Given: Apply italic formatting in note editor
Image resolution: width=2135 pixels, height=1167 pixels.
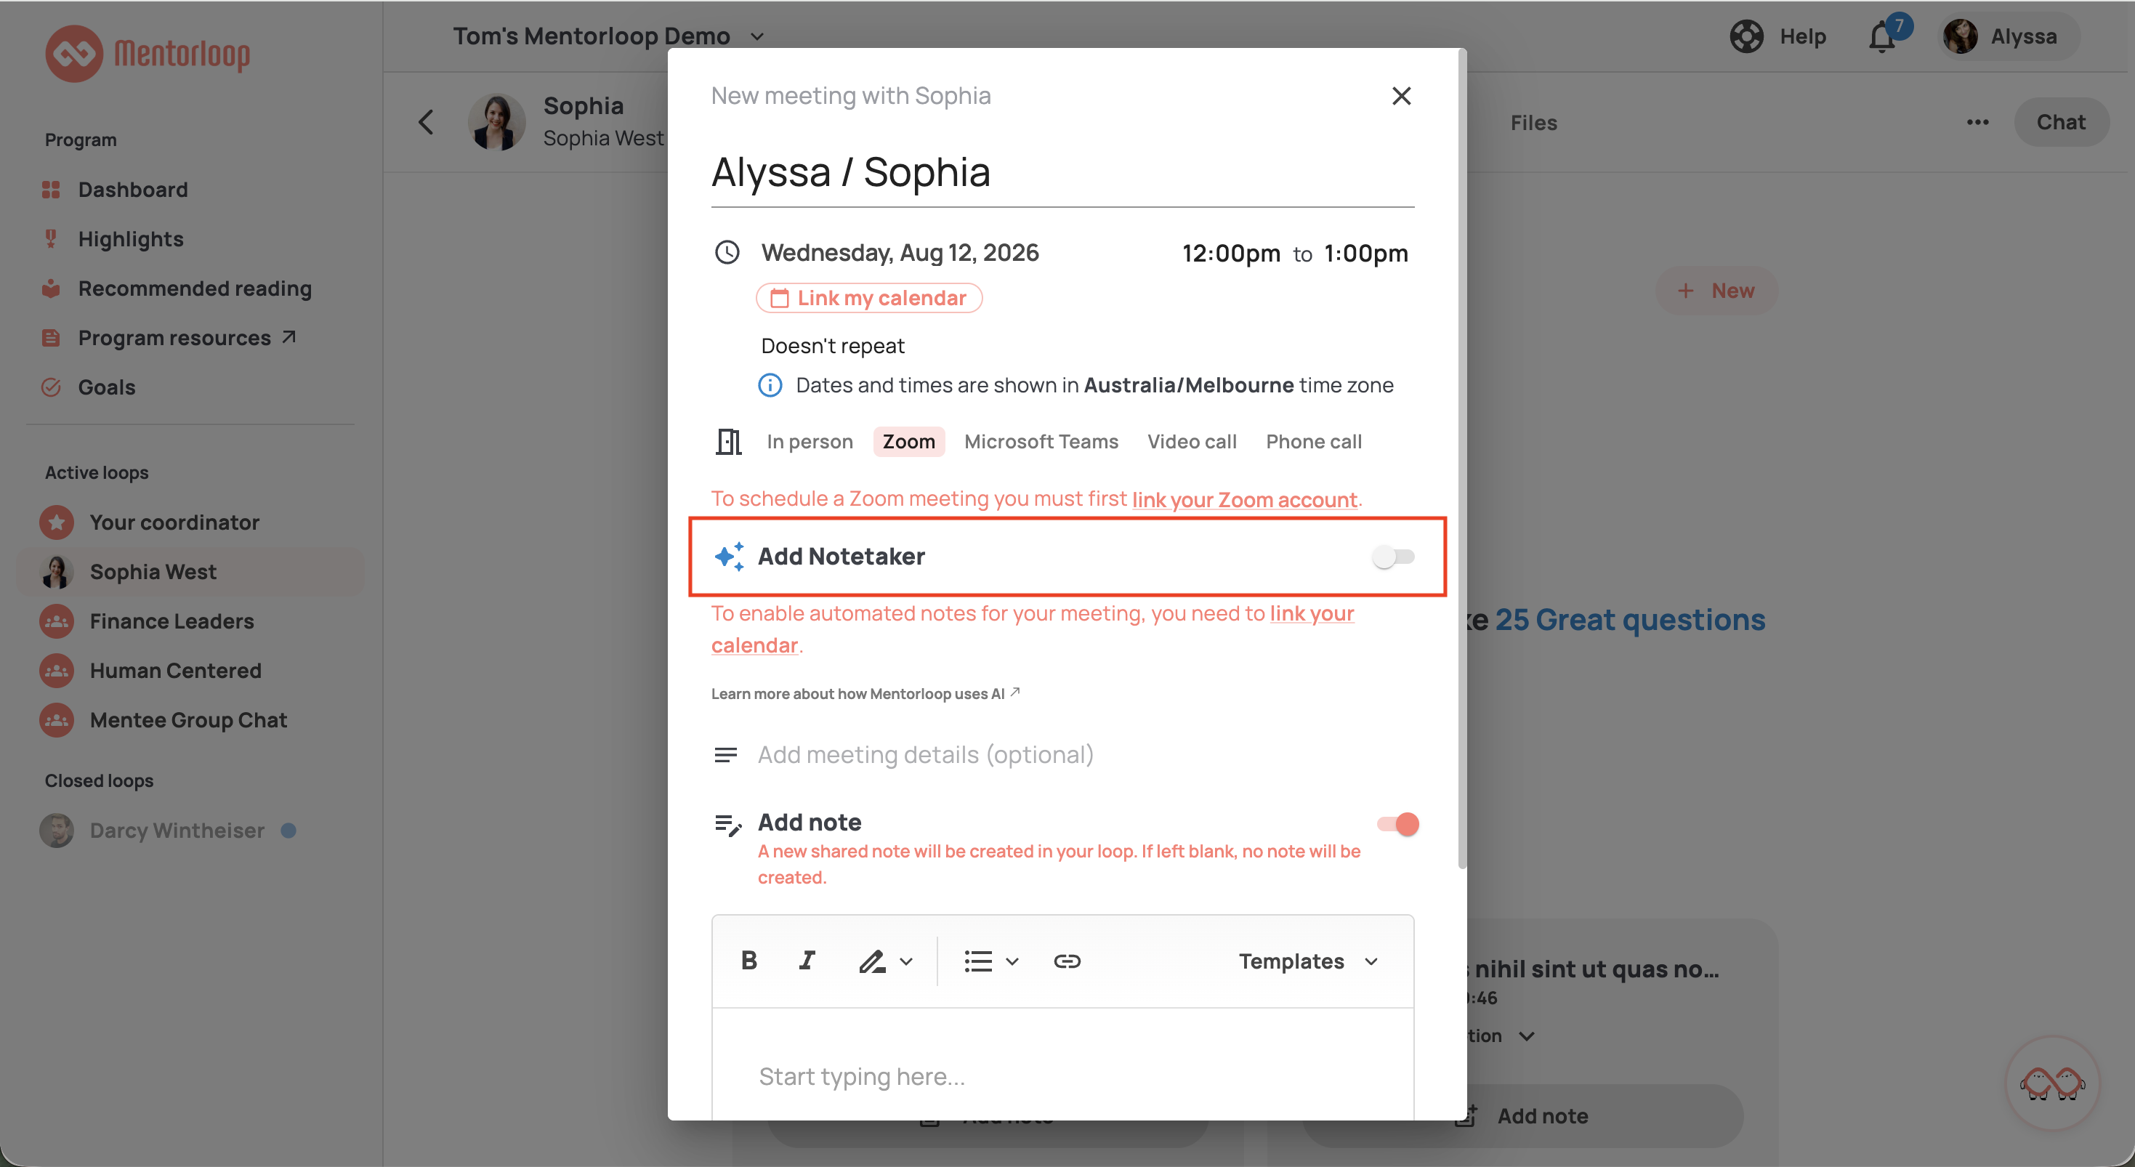Looking at the screenshot, I should point(807,961).
